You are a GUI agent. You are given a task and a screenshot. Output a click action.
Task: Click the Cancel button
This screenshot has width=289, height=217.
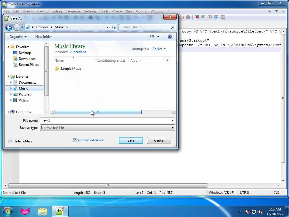click(x=159, y=140)
